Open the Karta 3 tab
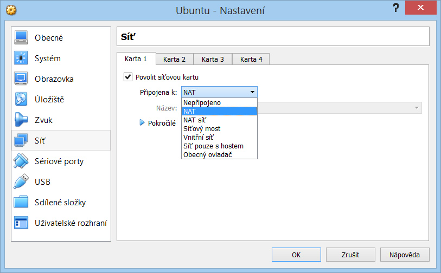 [x=213, y=59]
